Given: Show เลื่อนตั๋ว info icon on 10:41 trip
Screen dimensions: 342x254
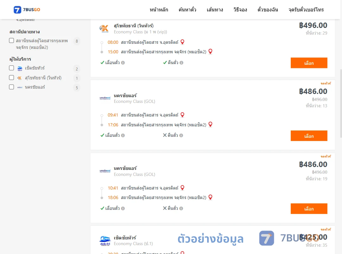Looking at the screenshot, I should pos(123,209).
